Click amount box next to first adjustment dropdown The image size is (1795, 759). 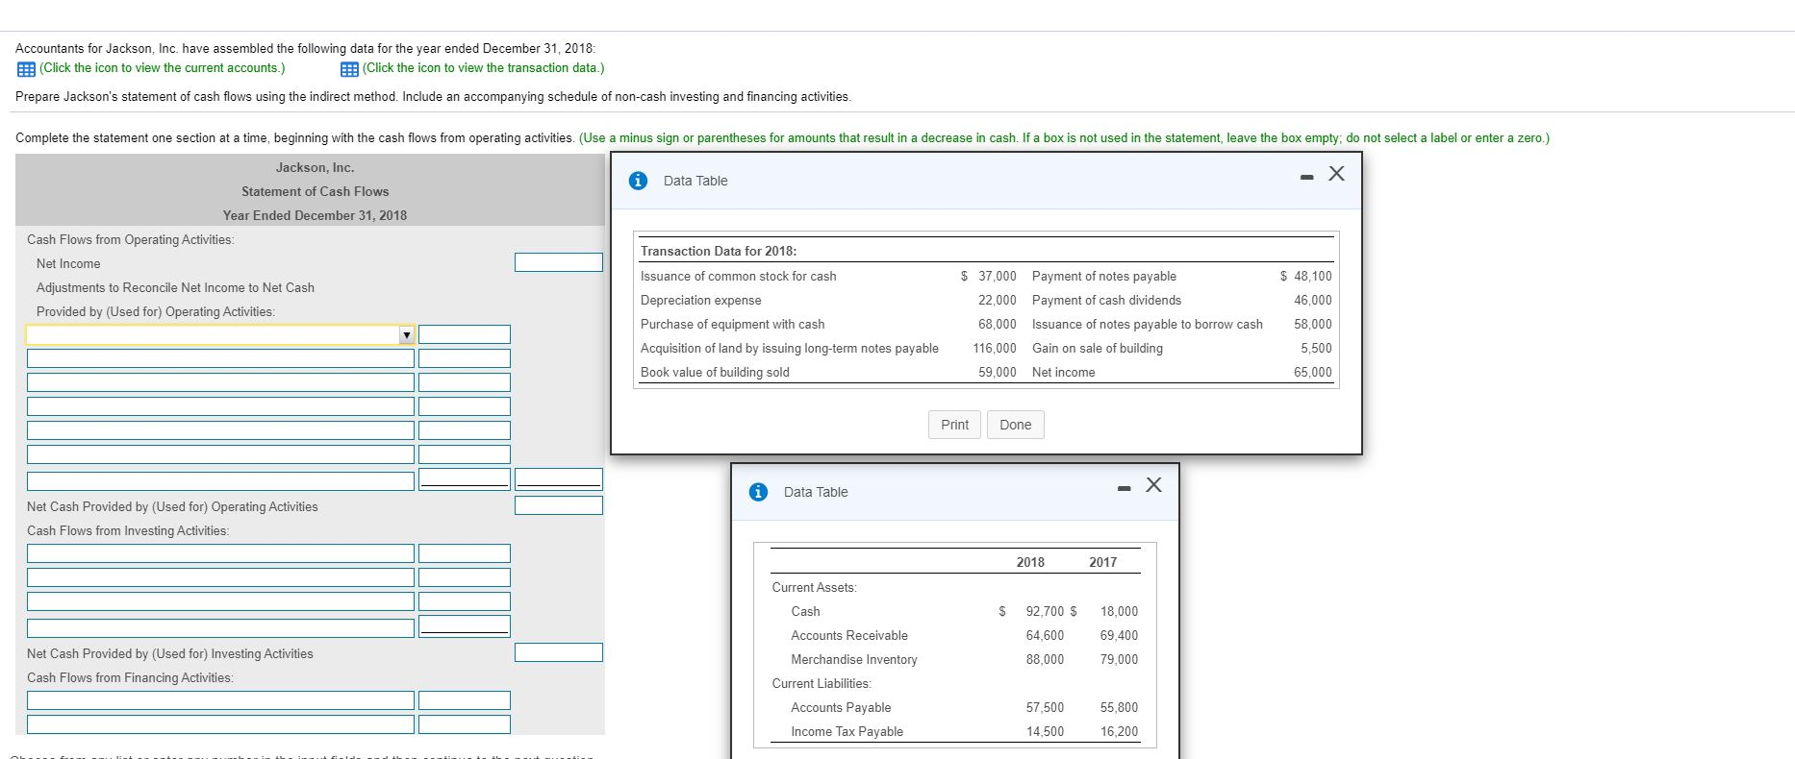point(465,334)
